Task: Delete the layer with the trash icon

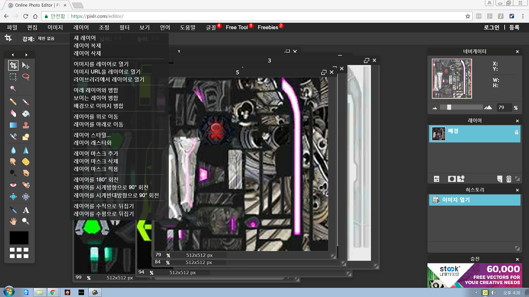Action: [509, 179]
